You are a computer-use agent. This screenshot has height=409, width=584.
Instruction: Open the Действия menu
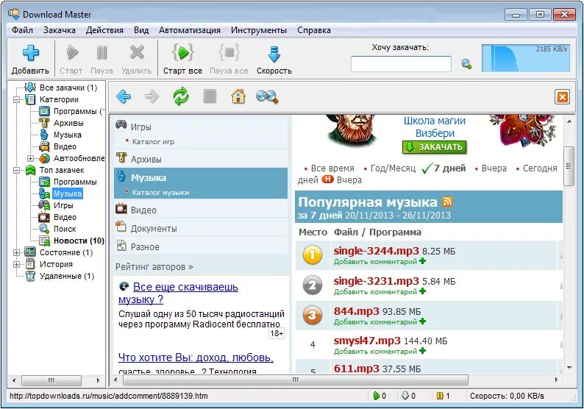104,30
